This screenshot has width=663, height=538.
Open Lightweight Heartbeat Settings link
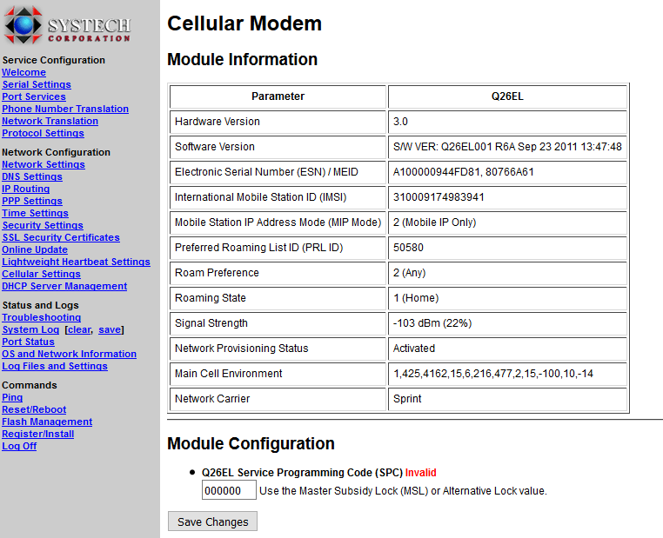click(x=76, y=262)
